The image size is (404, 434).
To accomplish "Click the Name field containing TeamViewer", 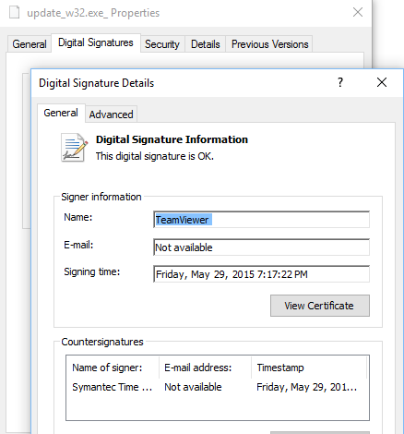I will coord(261,220).
